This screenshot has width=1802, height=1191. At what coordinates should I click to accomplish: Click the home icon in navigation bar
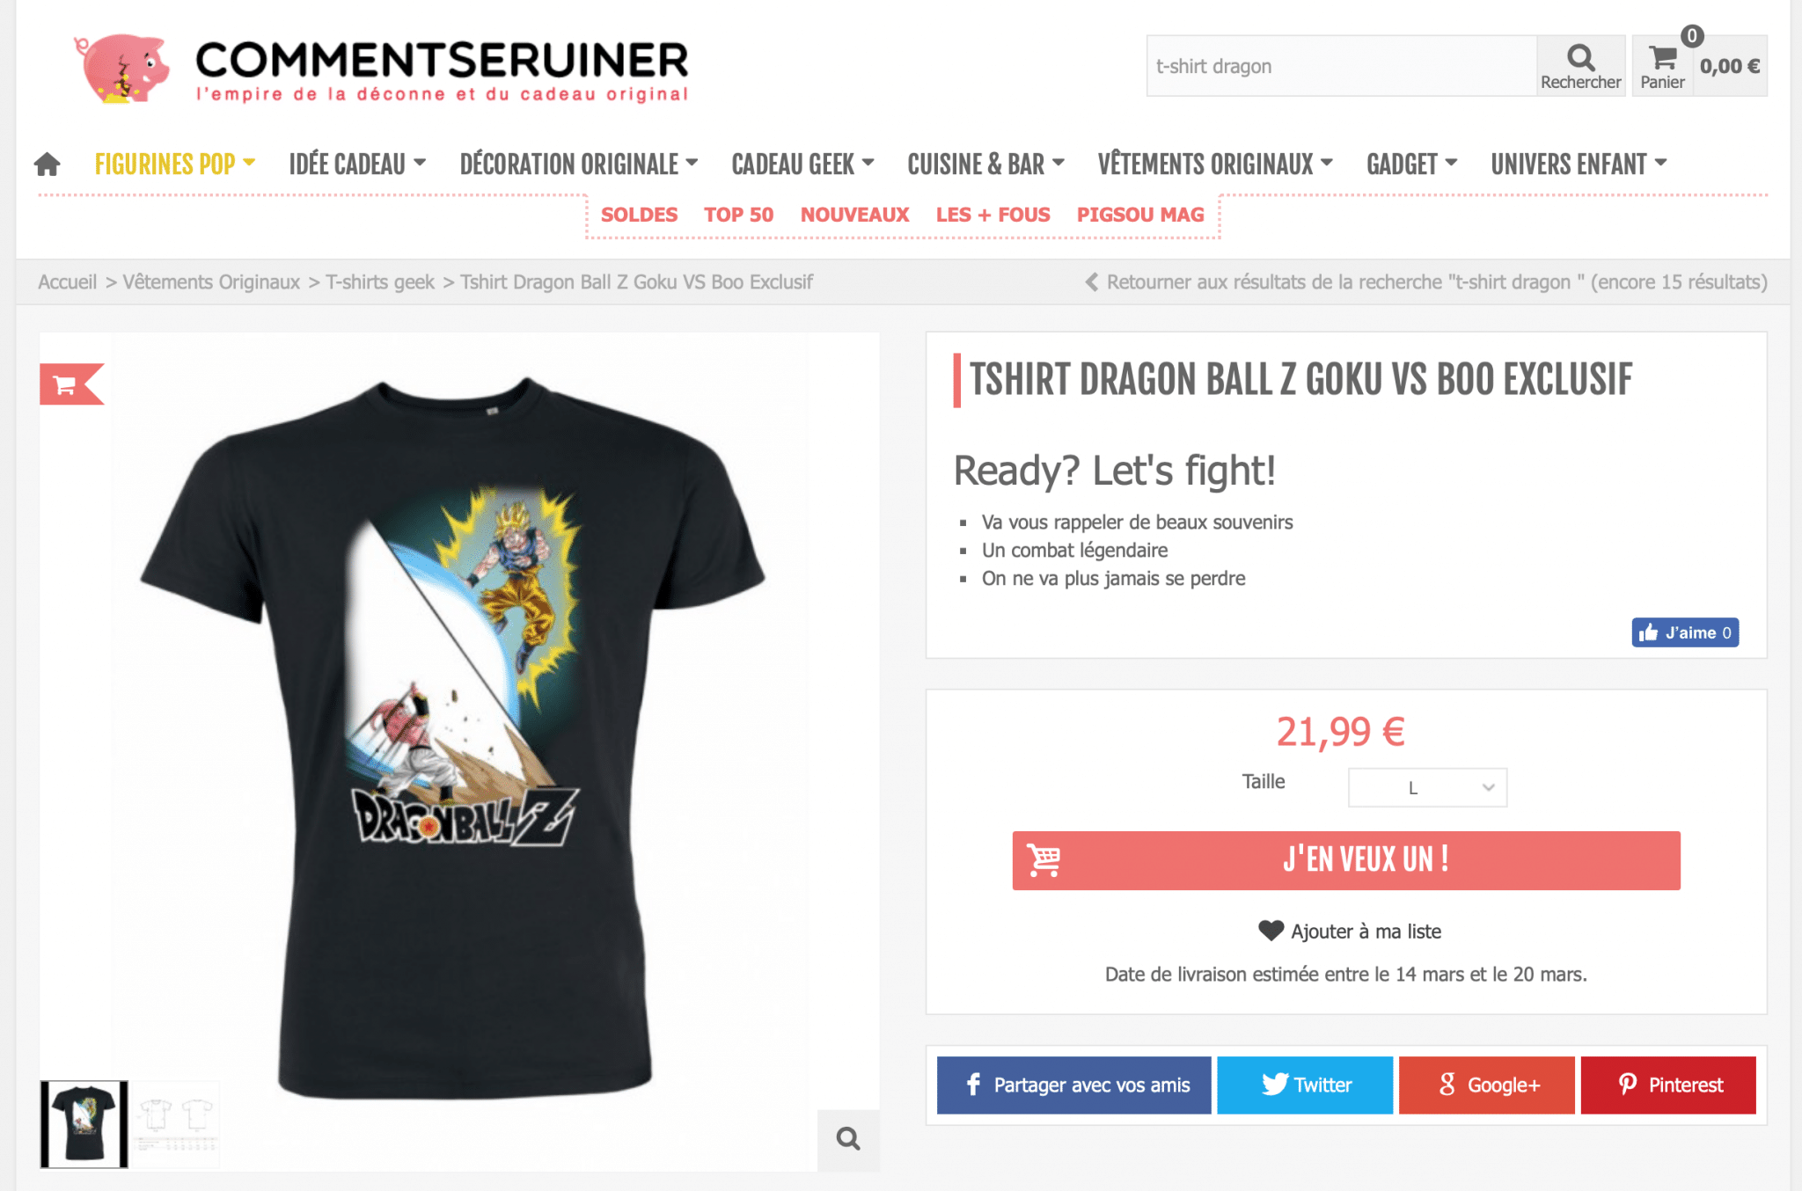tap(48, 164)
